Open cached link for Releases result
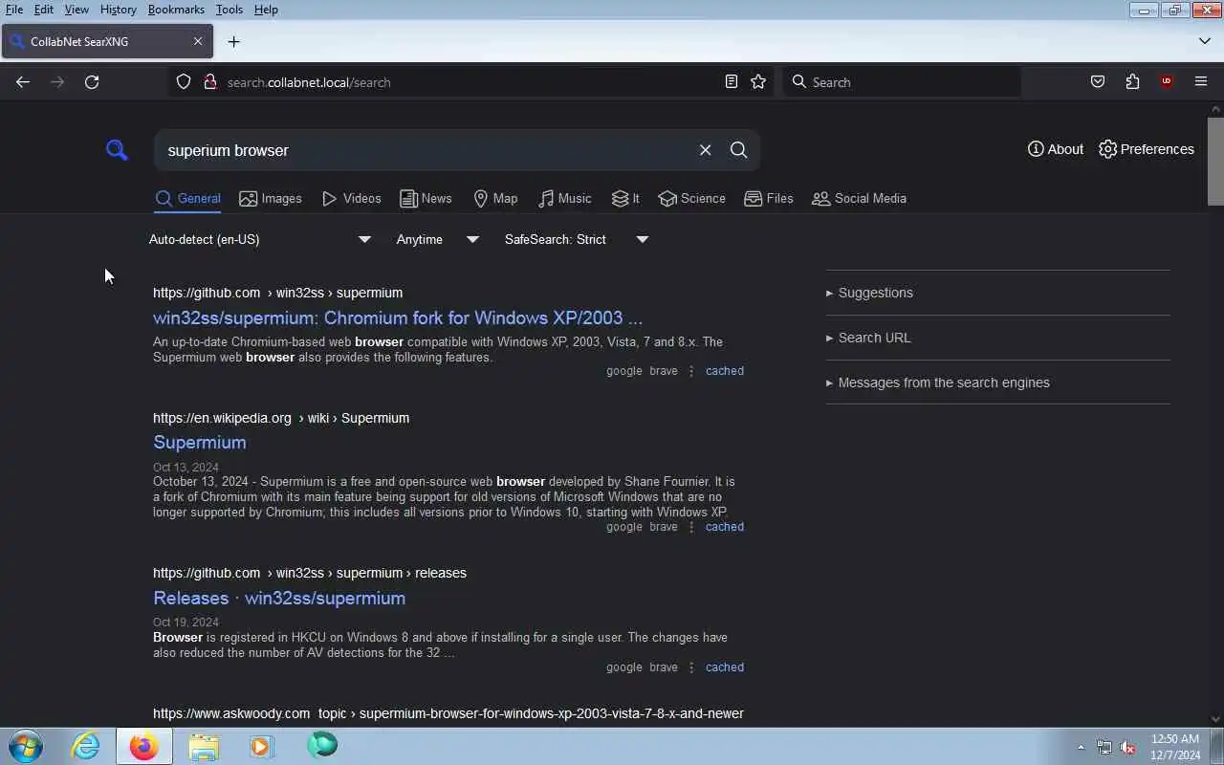This screenshot has height=765, width=1224. (725, 667)
